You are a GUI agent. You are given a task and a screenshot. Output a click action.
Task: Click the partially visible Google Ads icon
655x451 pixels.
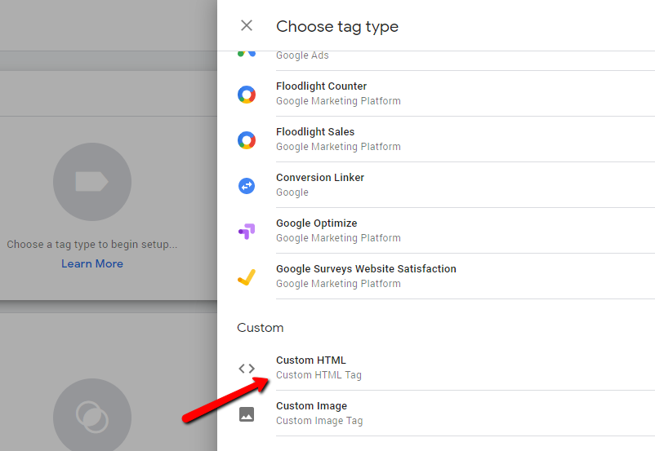(x=247, y=54)
